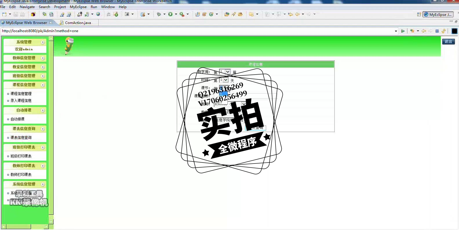This screenshot has width=459, height=230.
Task: Open the 录入课程信息 link
Action: 21,101
